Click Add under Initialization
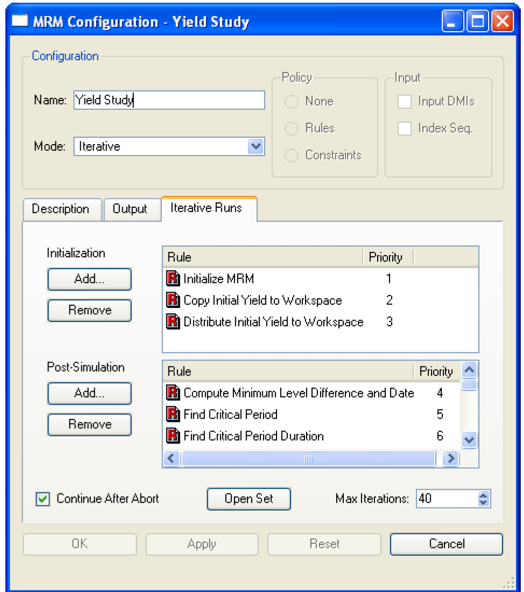 pos(89,279)
